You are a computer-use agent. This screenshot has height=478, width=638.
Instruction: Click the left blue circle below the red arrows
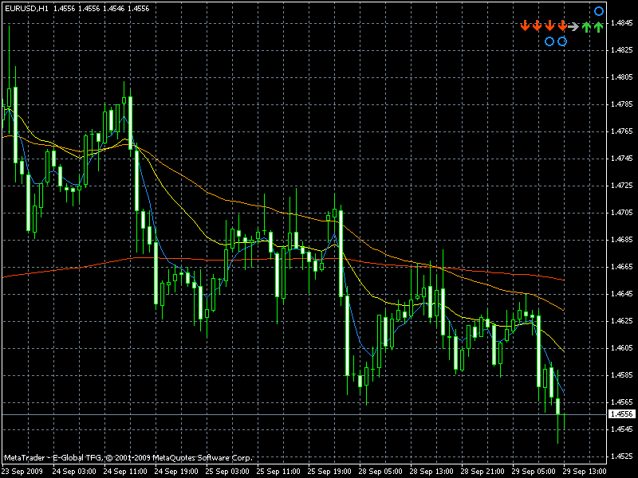click(x=549, y=41)
